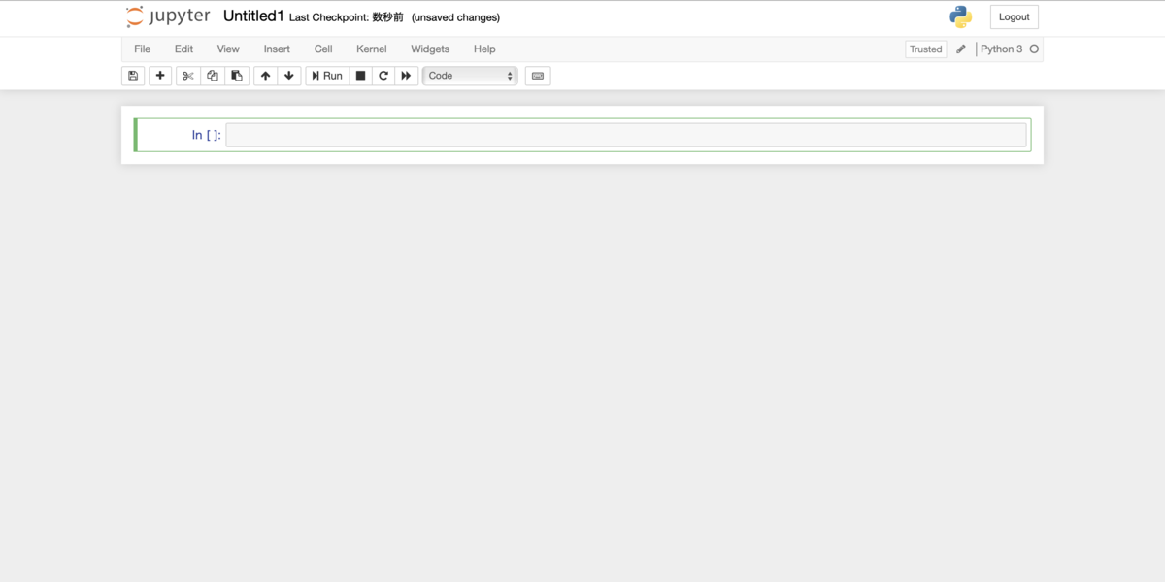This screenshot has height=582, width=1165.
Task: Open the Cell menu
Action: point(323,48)
